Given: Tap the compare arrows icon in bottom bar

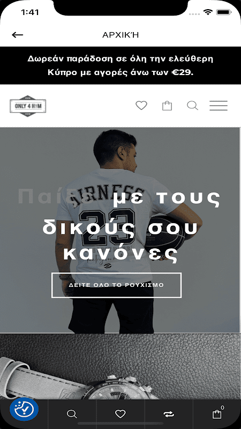Looking at the screenshot, I should (x=169, y=414).
